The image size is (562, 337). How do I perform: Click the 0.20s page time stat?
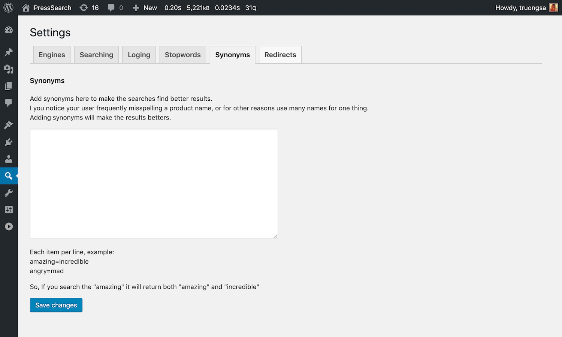(173, 8)
